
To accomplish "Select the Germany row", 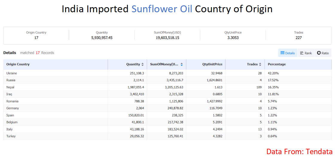I will click(x=168, y=108).
